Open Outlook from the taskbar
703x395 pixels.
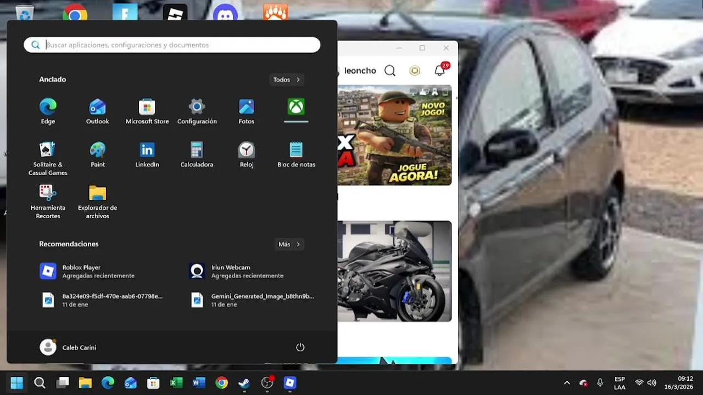pyautogui.click(x=131, y=382)
